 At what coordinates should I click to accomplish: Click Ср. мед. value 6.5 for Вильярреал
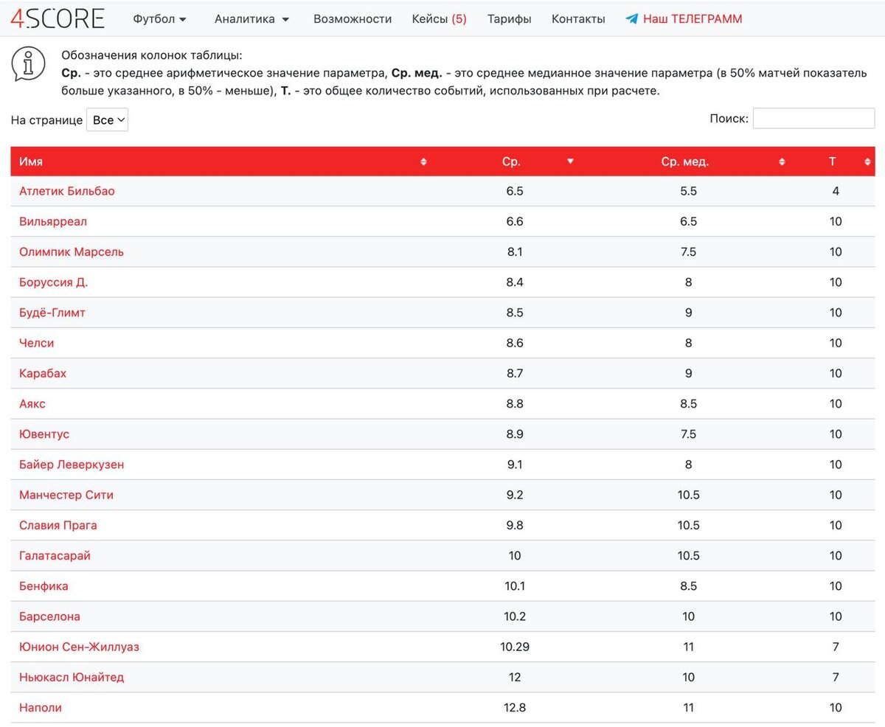click(689, 221)
